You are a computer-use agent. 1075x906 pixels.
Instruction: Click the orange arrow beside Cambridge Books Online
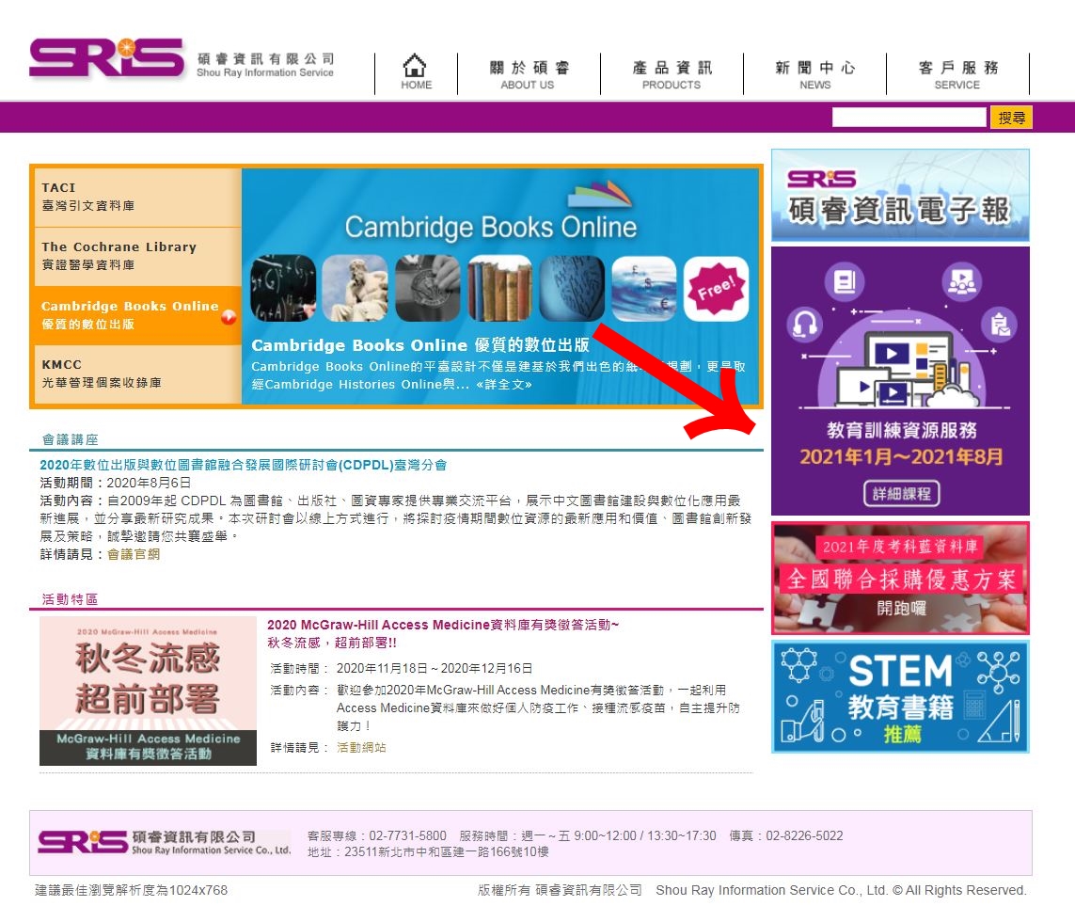(229, 317)
